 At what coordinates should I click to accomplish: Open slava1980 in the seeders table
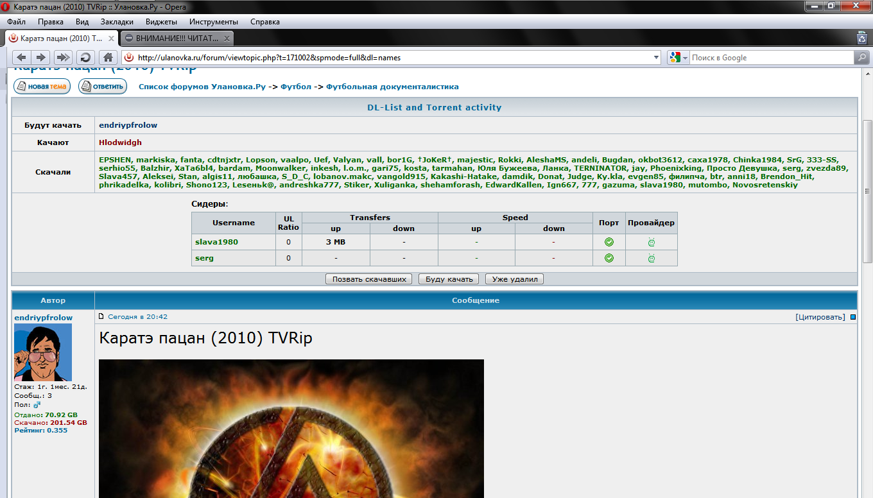216,242
